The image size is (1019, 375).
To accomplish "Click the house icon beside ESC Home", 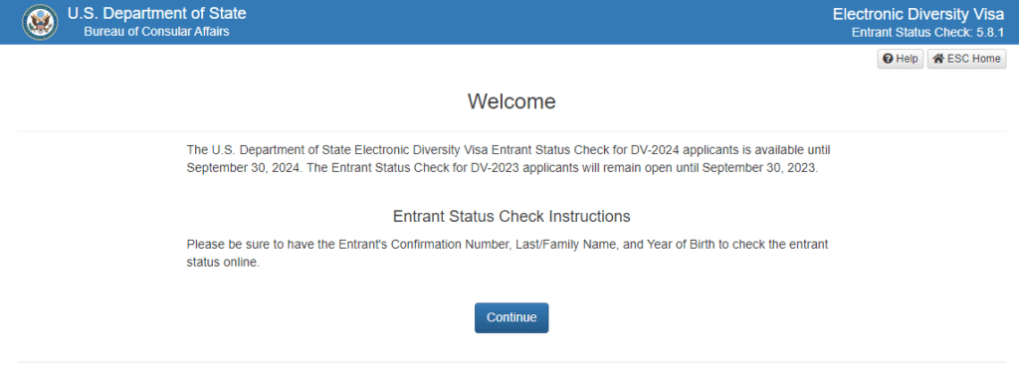I will click(938, 59).
